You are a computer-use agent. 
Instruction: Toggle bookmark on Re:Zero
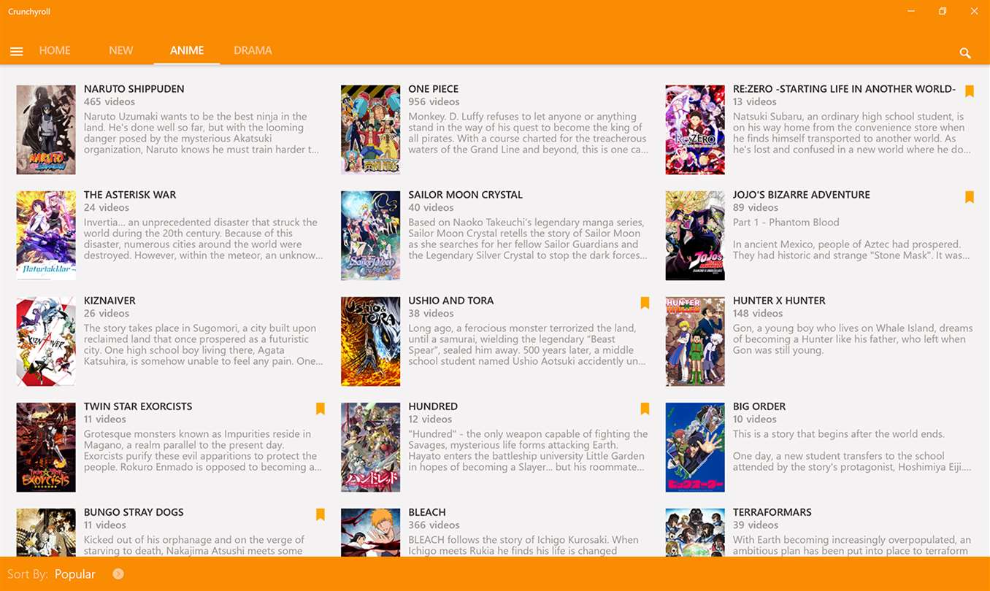point(970,91)
